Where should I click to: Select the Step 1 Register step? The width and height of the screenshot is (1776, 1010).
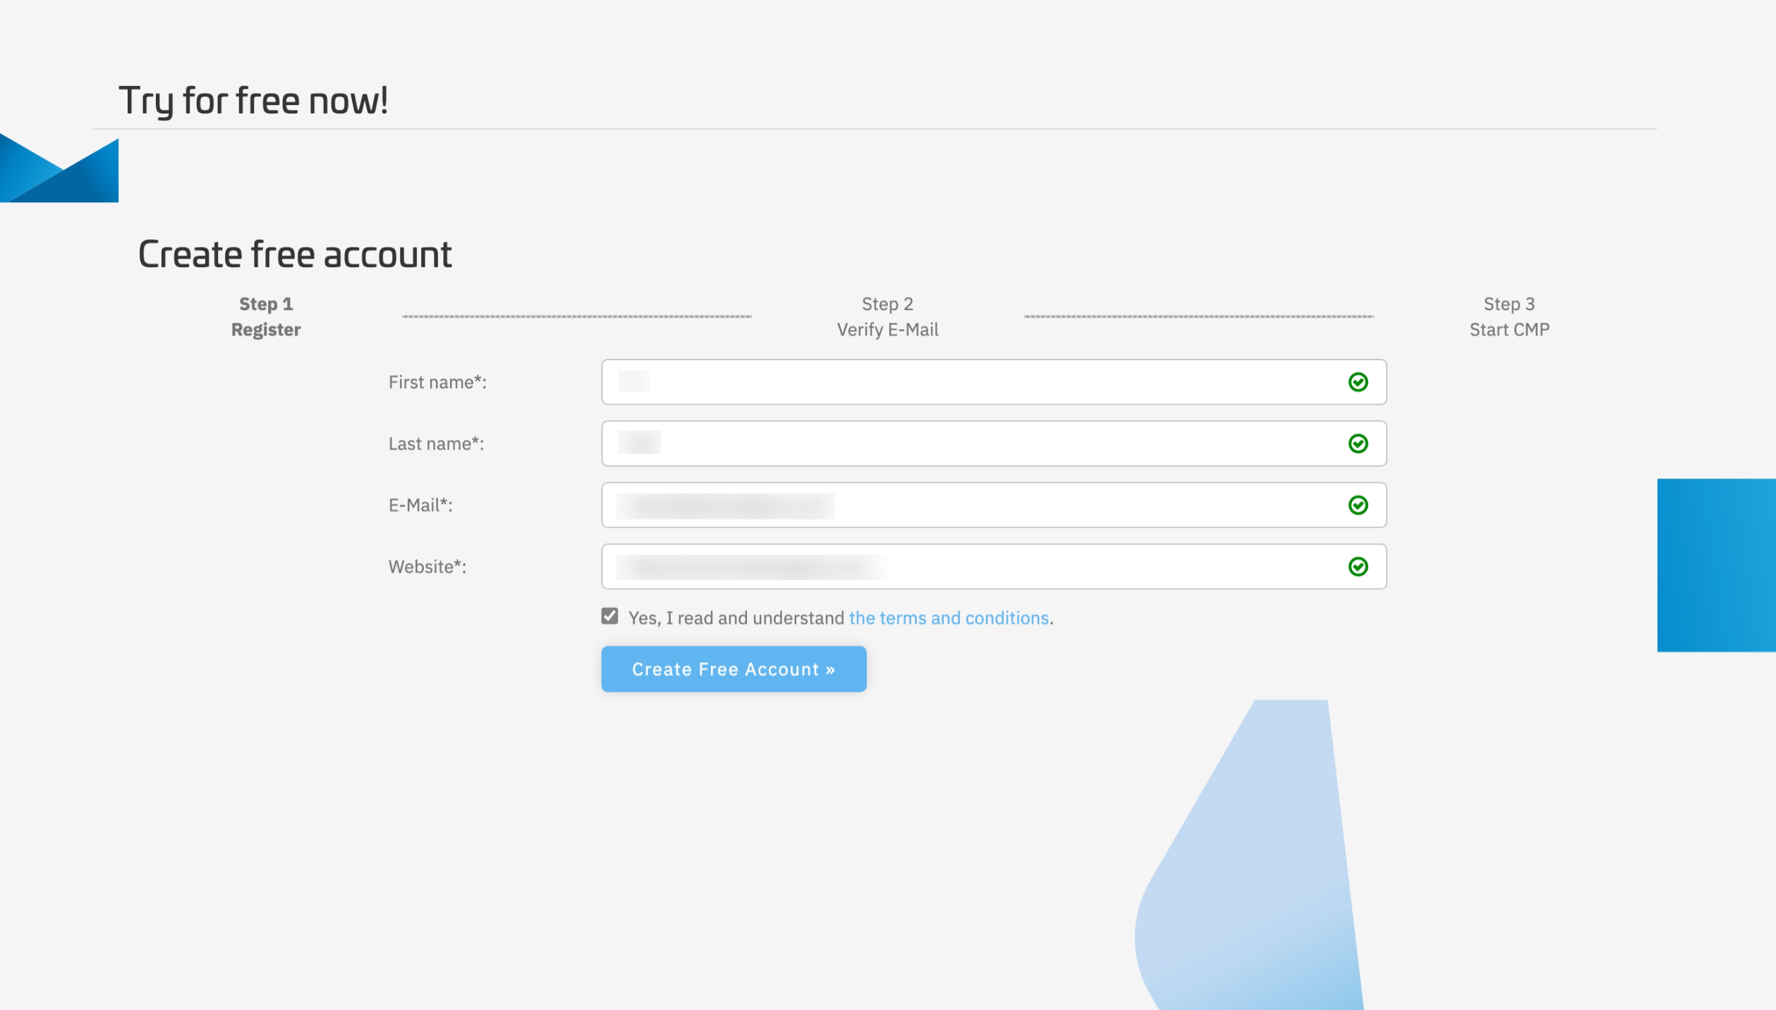pyautogui.click(x=266, y=317)
